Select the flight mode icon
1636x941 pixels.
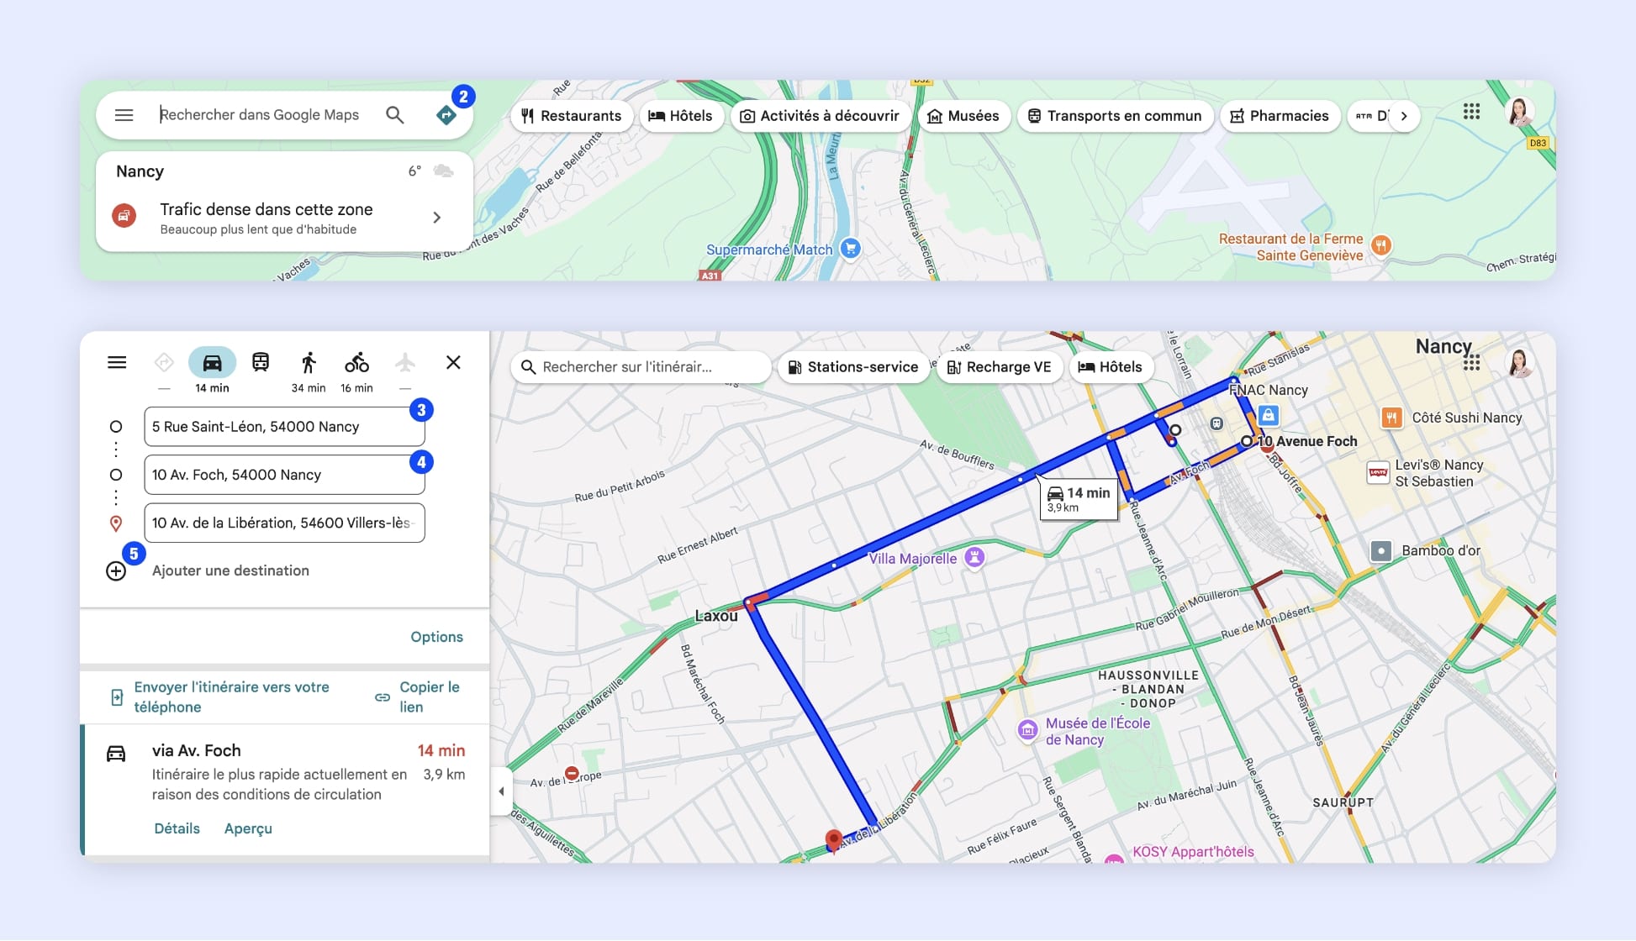pos(406,362)
